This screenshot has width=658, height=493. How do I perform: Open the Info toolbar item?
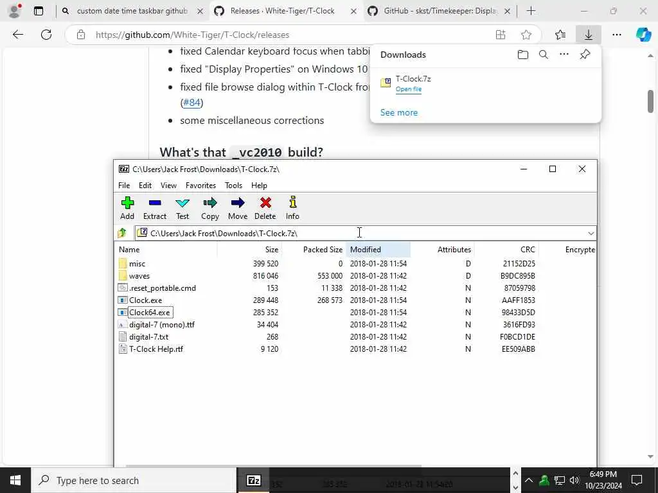coord(292,208)
